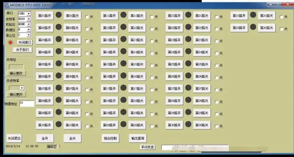The image size is (294, 157).
Task: Click the status indicator lamp for channel 30
Action: 188,124
